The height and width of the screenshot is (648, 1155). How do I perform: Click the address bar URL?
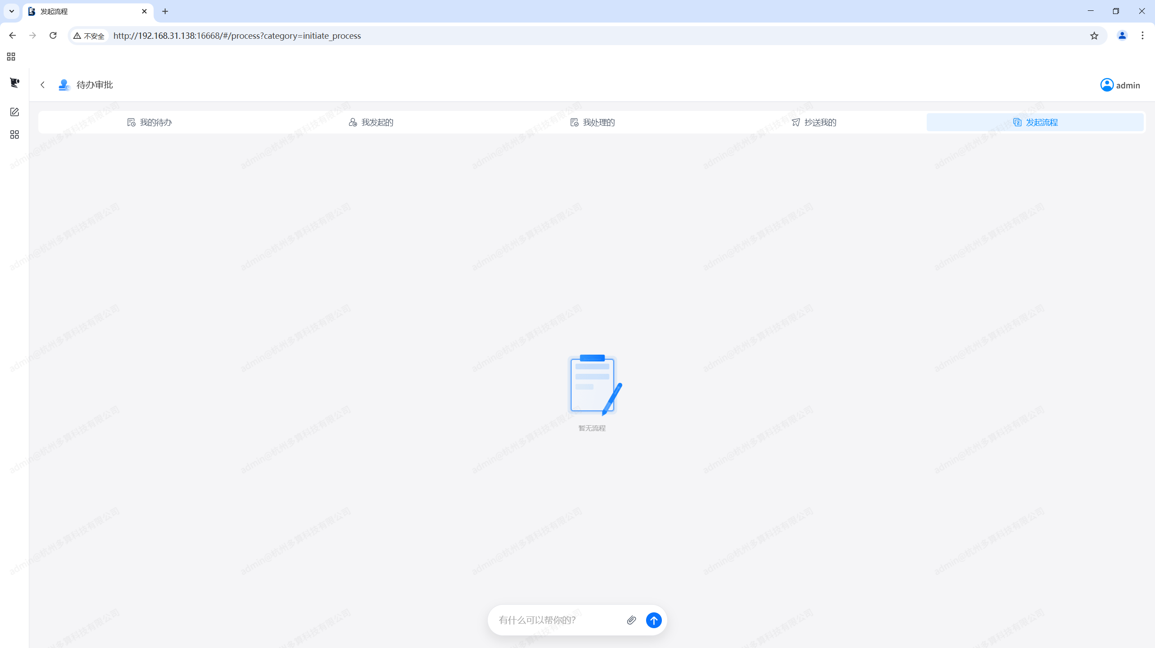[237, 36]
